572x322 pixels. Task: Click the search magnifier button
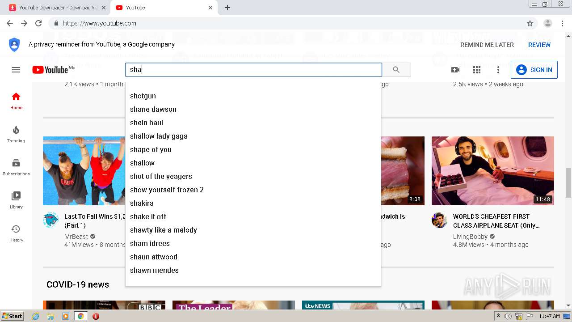(396, 70)
